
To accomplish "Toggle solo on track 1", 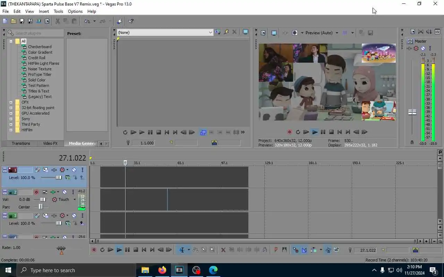I will 82,170.
